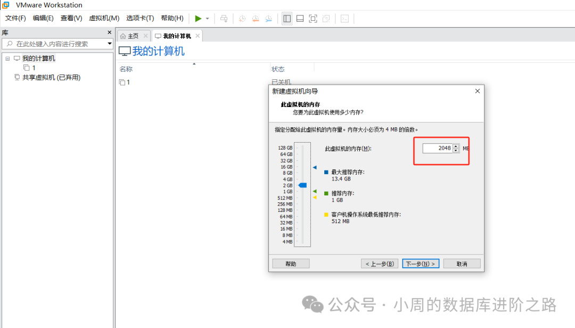Open the library search filter dropdown
Image resolution: width=575 pixels, height=328 pixels.
[109, 44]
